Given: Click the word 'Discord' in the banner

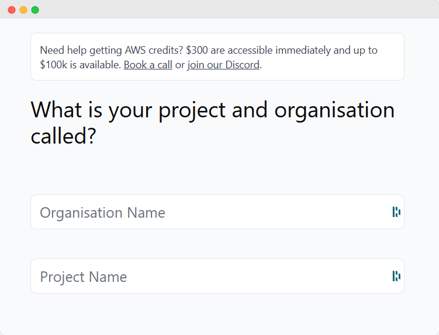Looking at the screenshot, I should [243, 65].
